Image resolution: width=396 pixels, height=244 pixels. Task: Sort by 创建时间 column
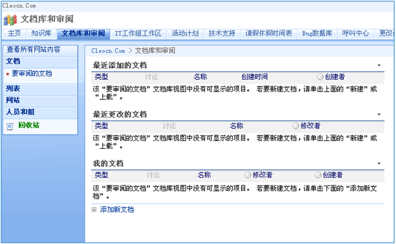(x=255, y=77)
